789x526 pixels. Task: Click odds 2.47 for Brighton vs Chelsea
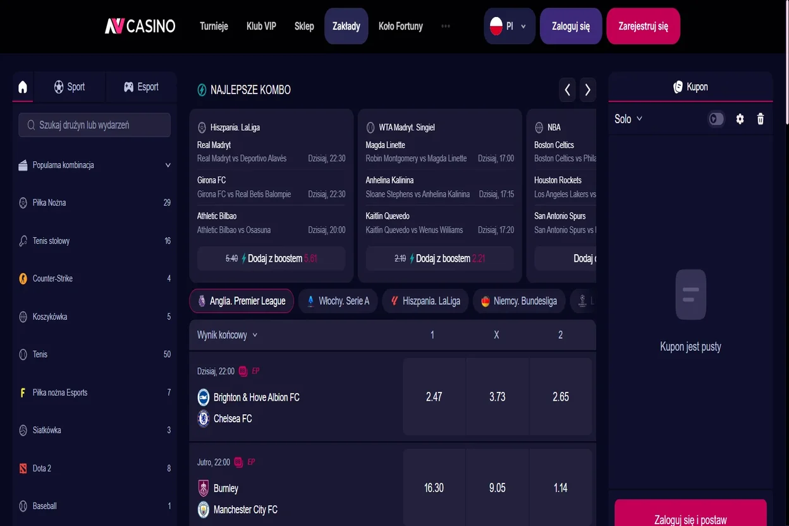point(432,396)
